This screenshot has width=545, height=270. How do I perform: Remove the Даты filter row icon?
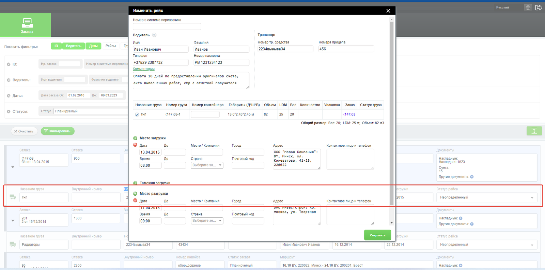point(9,96)
